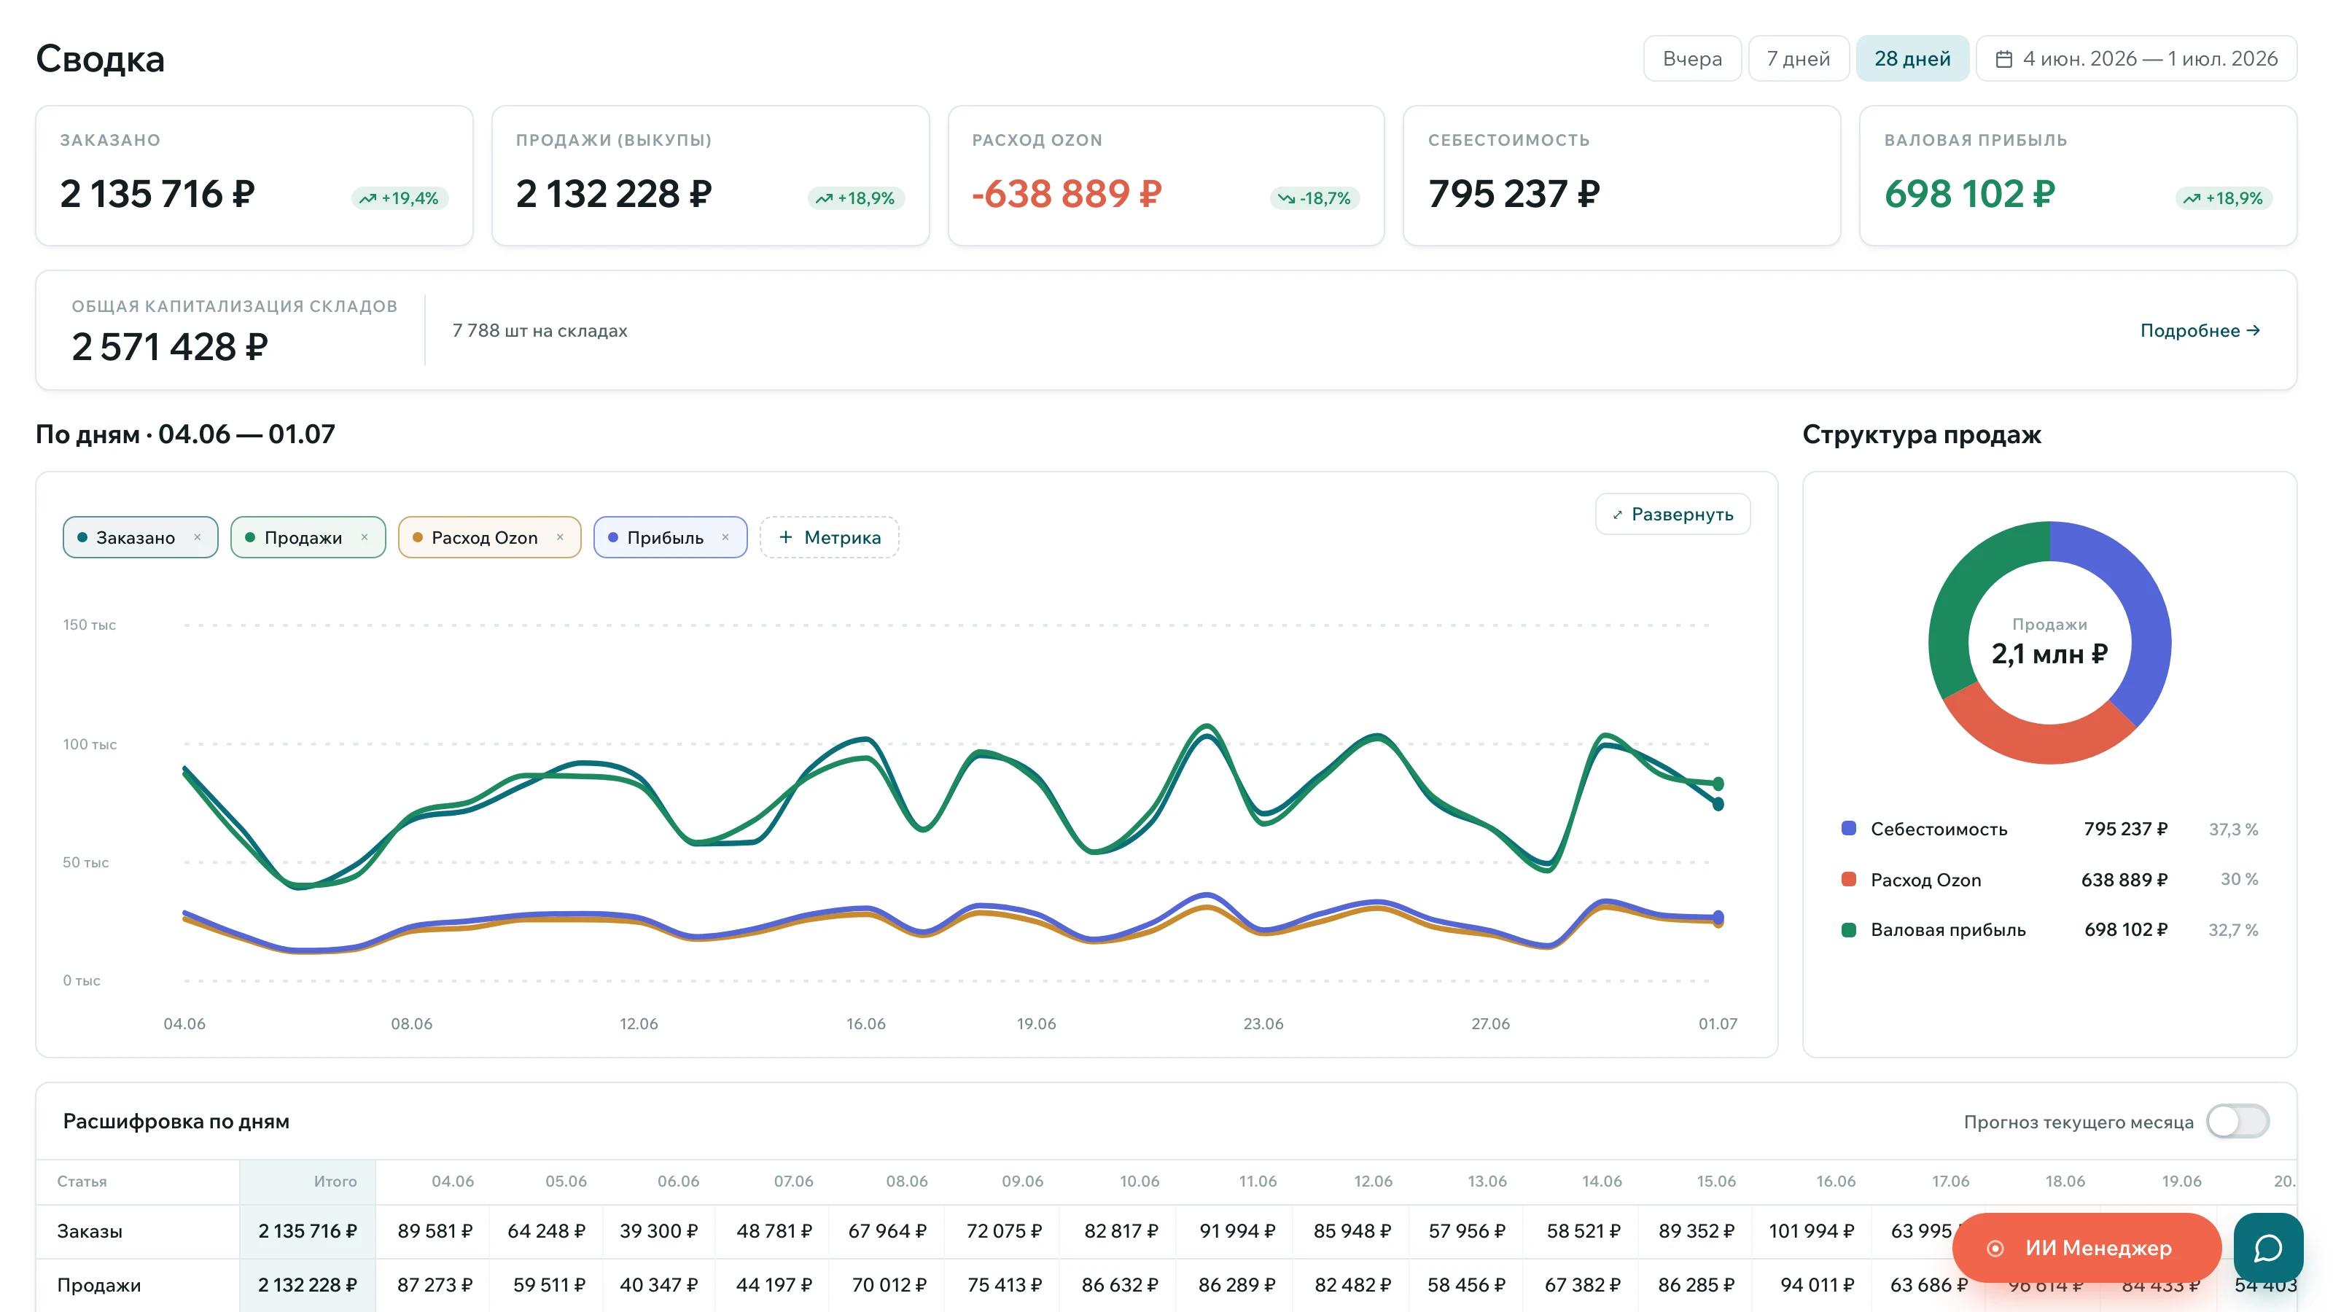Click the 101 994 ₽ orders cell
The image size is (2333, 1312).
1811,1230
